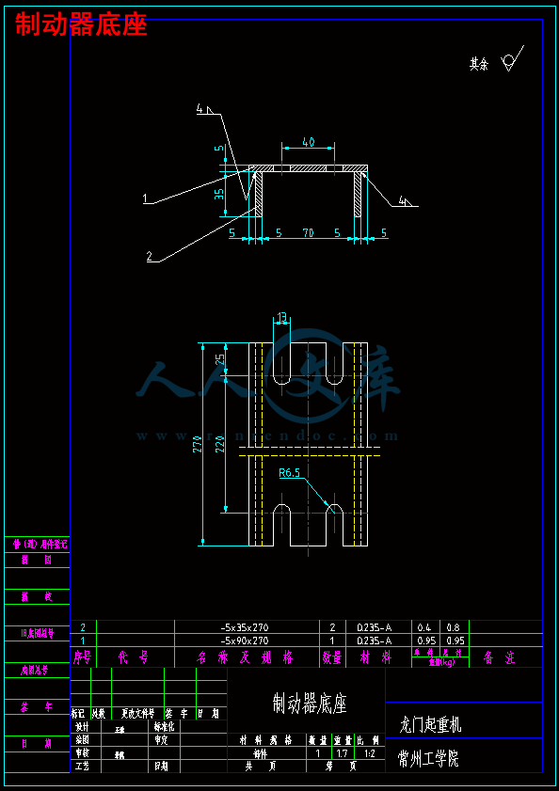Click the 材料 header in parts list
This screenshot has height=791, width=559.
pos(376,657)
